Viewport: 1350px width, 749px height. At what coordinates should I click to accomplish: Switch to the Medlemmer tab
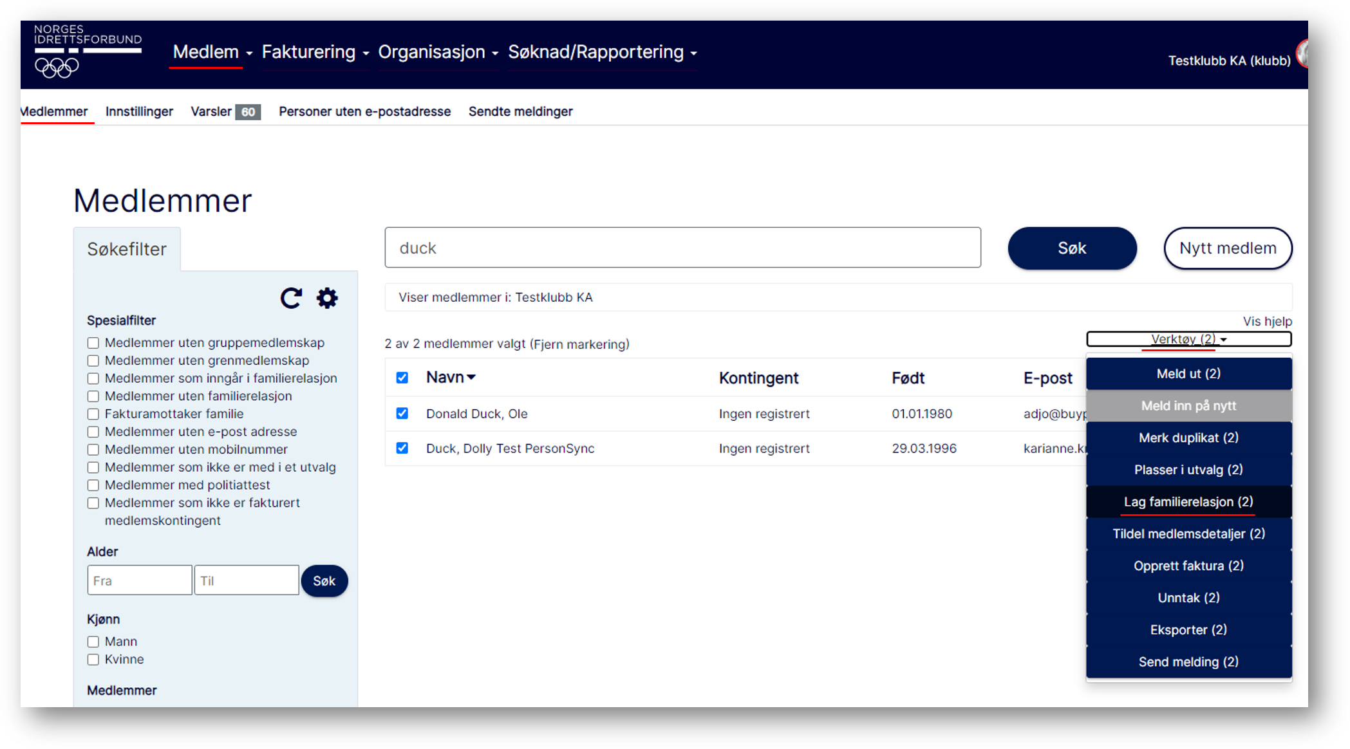54,111
